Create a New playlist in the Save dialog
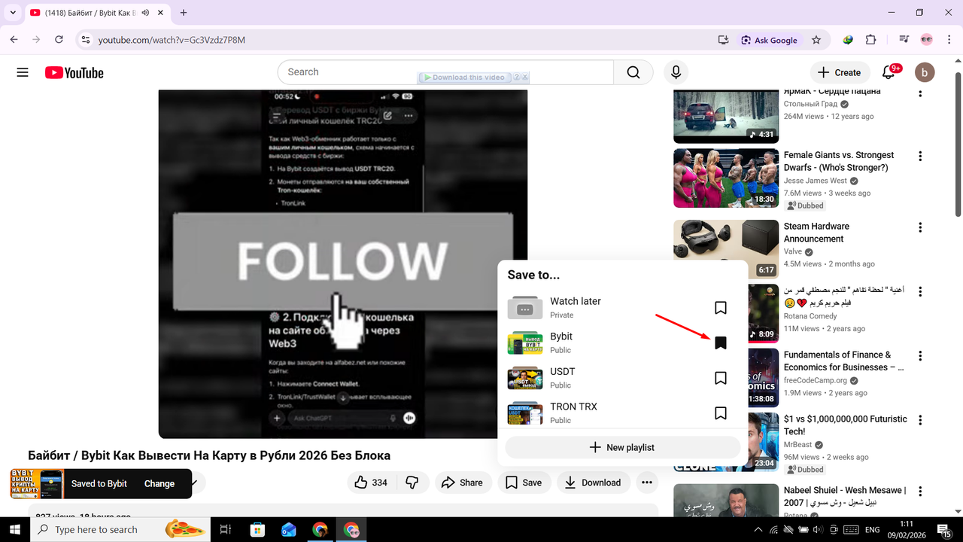The image size is (963, 542). tap(622, 447)
